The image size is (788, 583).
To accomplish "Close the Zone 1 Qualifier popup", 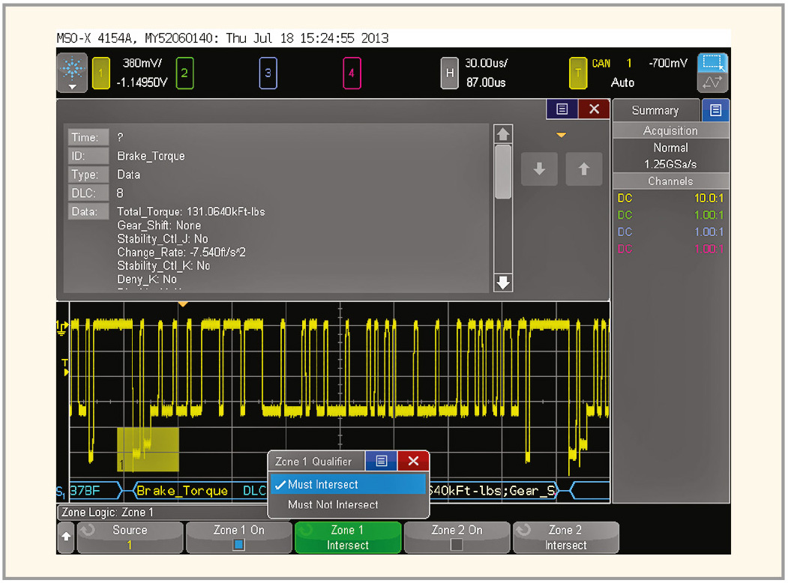I will pyautogui.click(x=413, y=461).
